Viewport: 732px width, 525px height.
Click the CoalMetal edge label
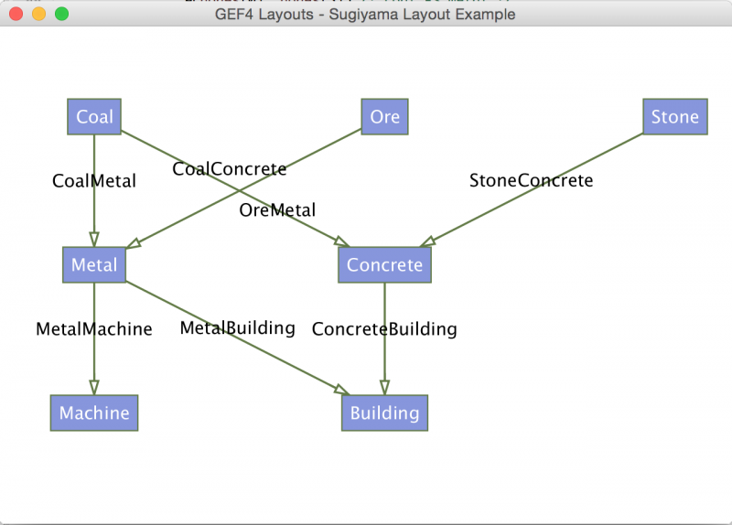tap(94, 181)
